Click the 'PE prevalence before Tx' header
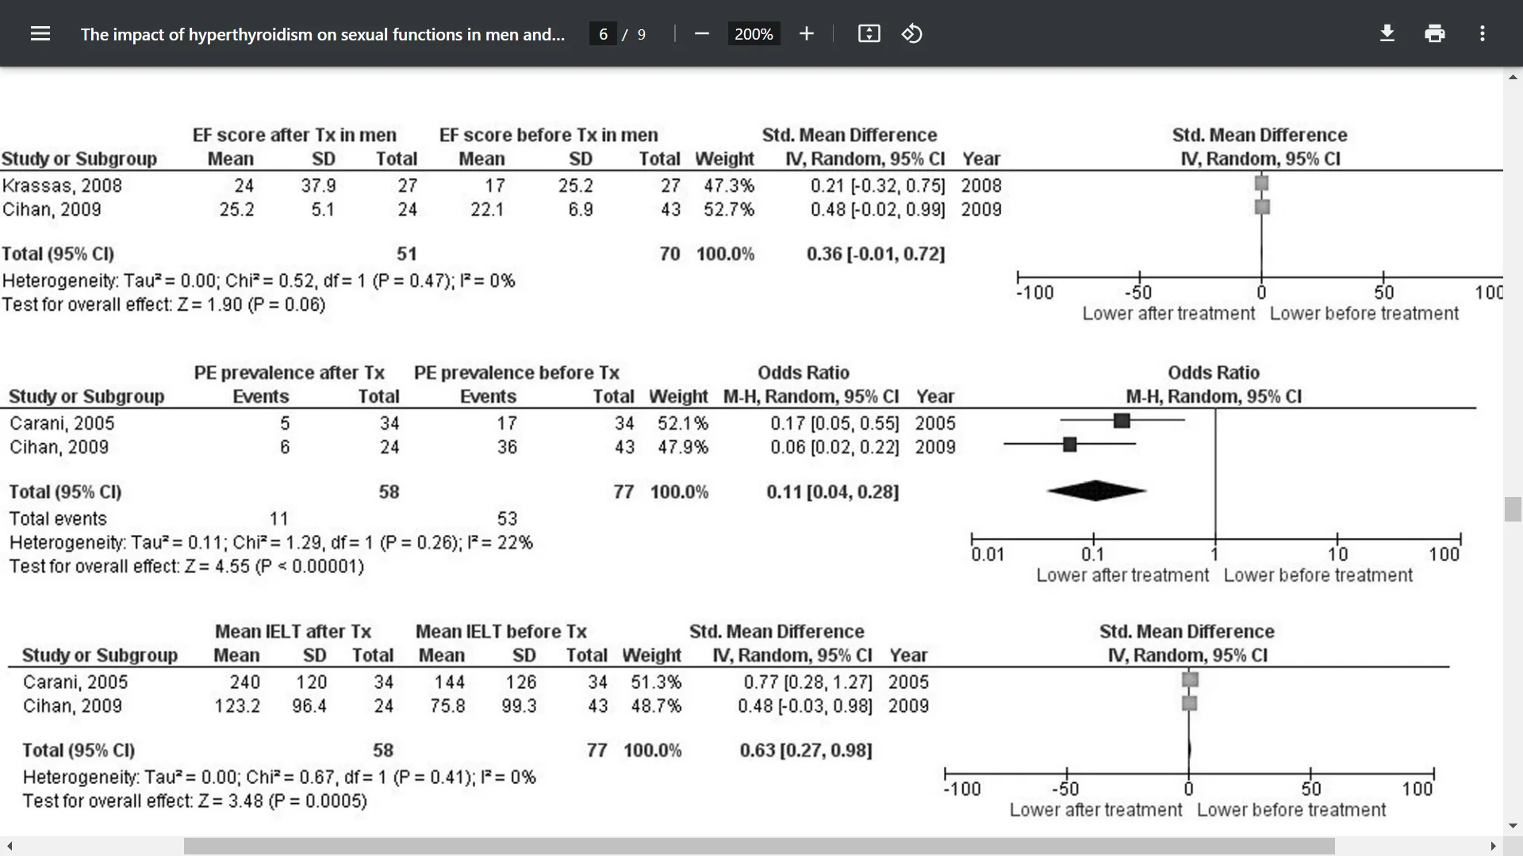The width and height of the screenshot is (1523, 856). [516, 373]
